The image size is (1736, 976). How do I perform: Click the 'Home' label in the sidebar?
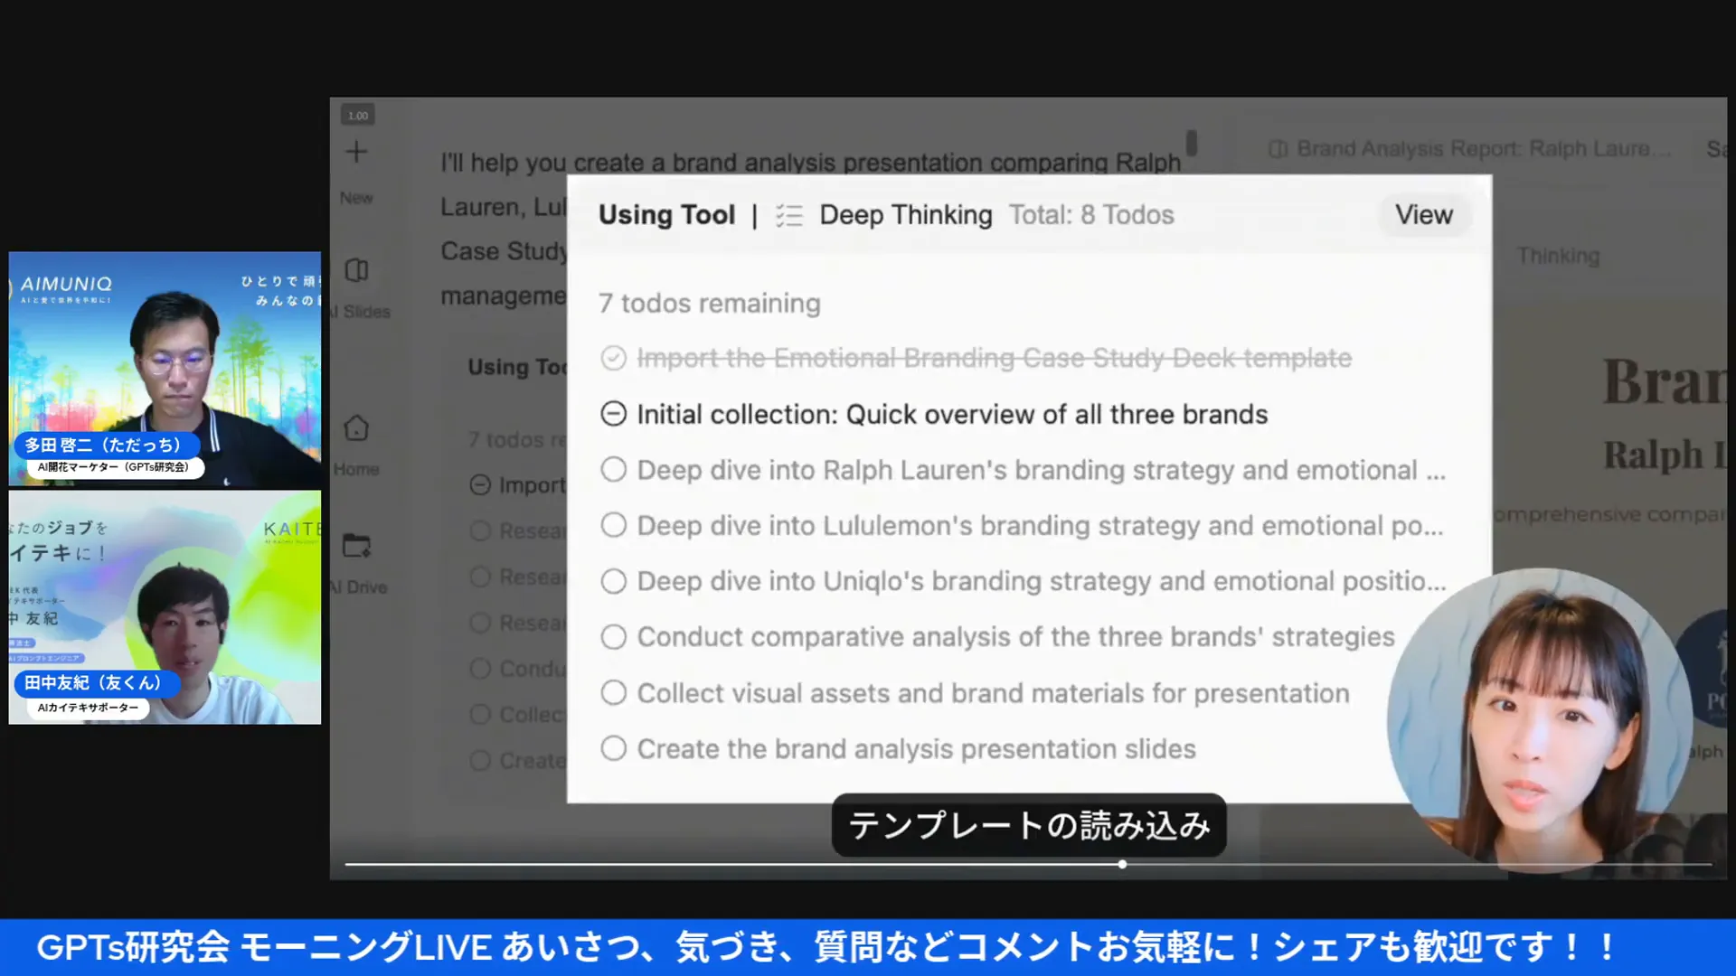pos(356,469)
